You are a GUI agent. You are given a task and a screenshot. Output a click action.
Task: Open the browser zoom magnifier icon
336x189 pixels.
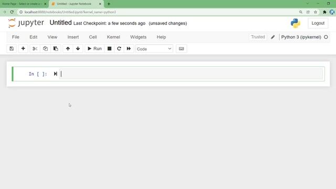click(301, 12)
